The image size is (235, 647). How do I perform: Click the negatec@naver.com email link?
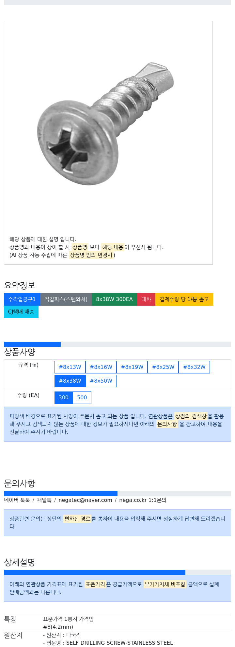tap(85, 500)
